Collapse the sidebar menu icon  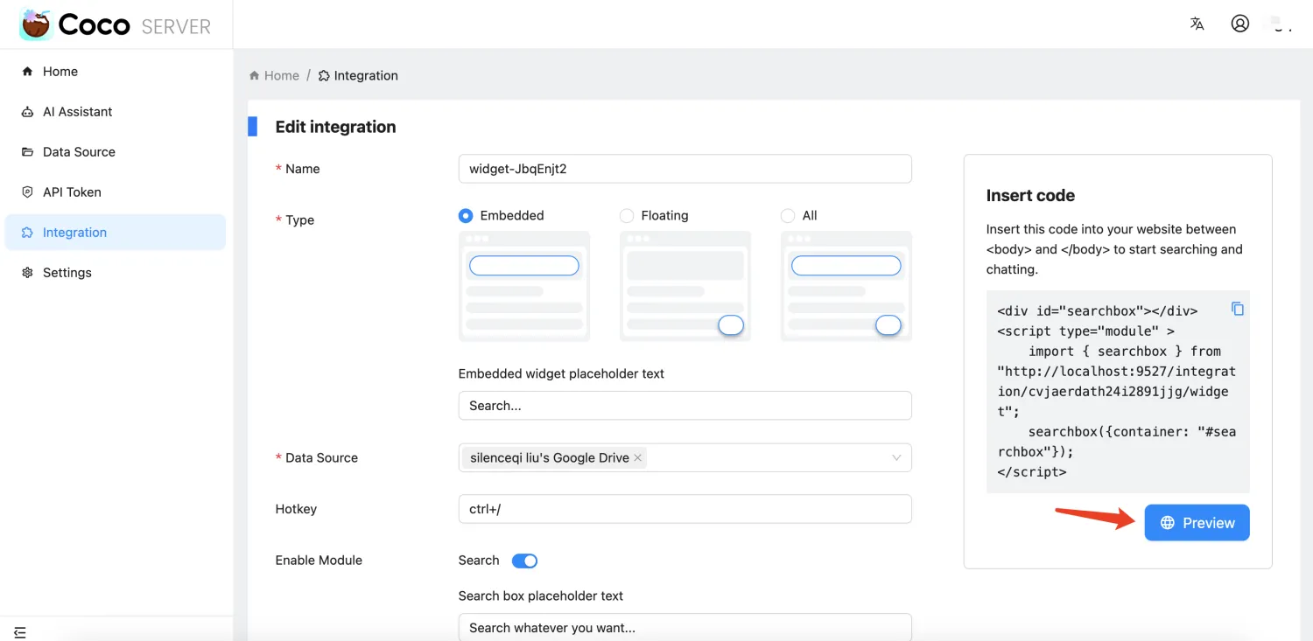click(x=20, y=632)
